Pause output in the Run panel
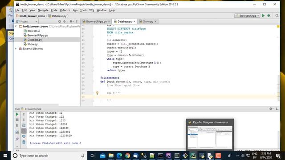The height and width of the screenshot is (160, 285). tap(17, 125)
